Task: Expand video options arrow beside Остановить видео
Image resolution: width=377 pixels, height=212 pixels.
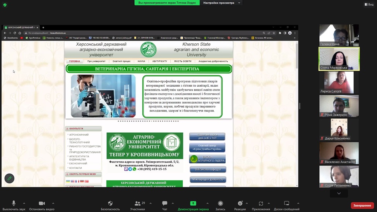Action: (53, 203)
